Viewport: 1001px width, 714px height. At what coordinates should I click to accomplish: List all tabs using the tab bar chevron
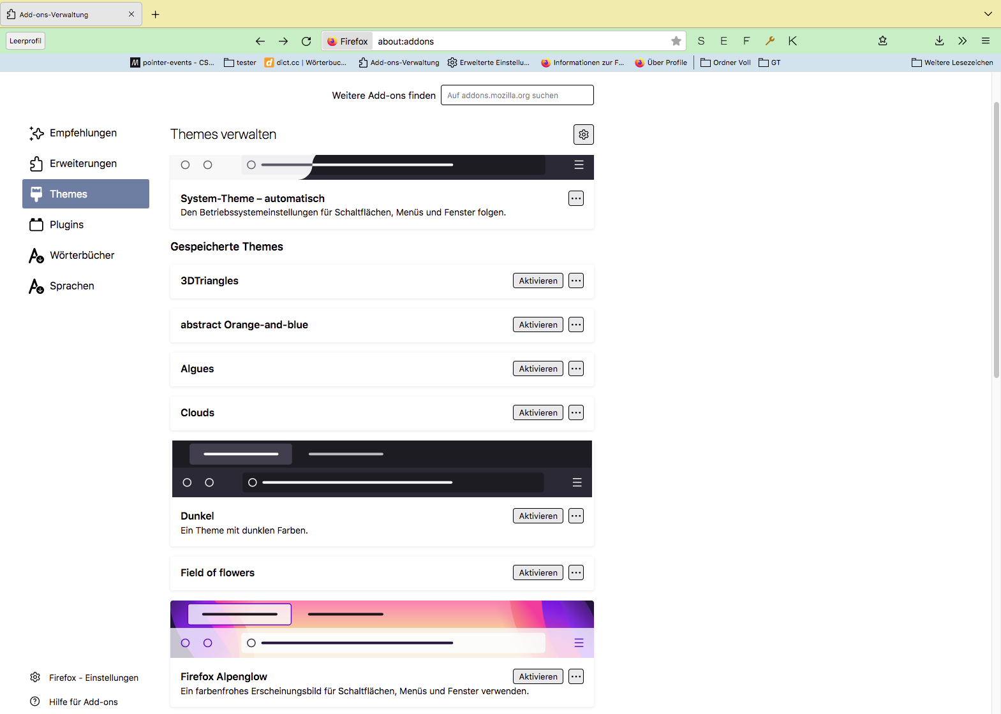tap(988, 14)
